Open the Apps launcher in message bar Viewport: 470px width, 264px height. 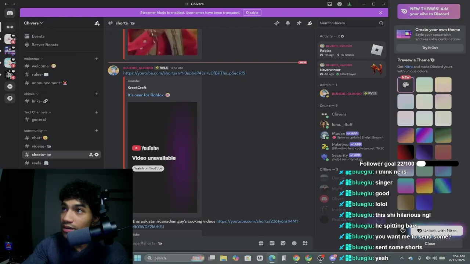click(305, 243)
